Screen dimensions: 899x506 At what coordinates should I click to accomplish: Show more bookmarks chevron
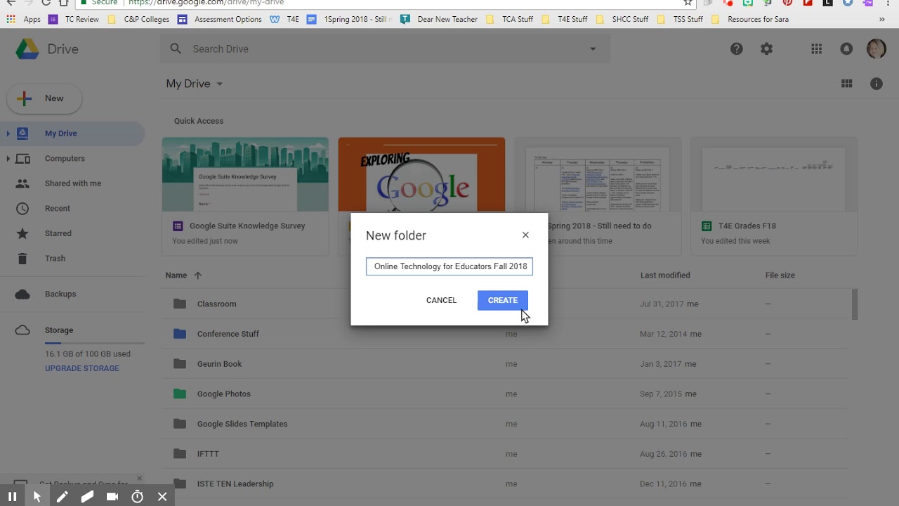[x=882, y=20]
